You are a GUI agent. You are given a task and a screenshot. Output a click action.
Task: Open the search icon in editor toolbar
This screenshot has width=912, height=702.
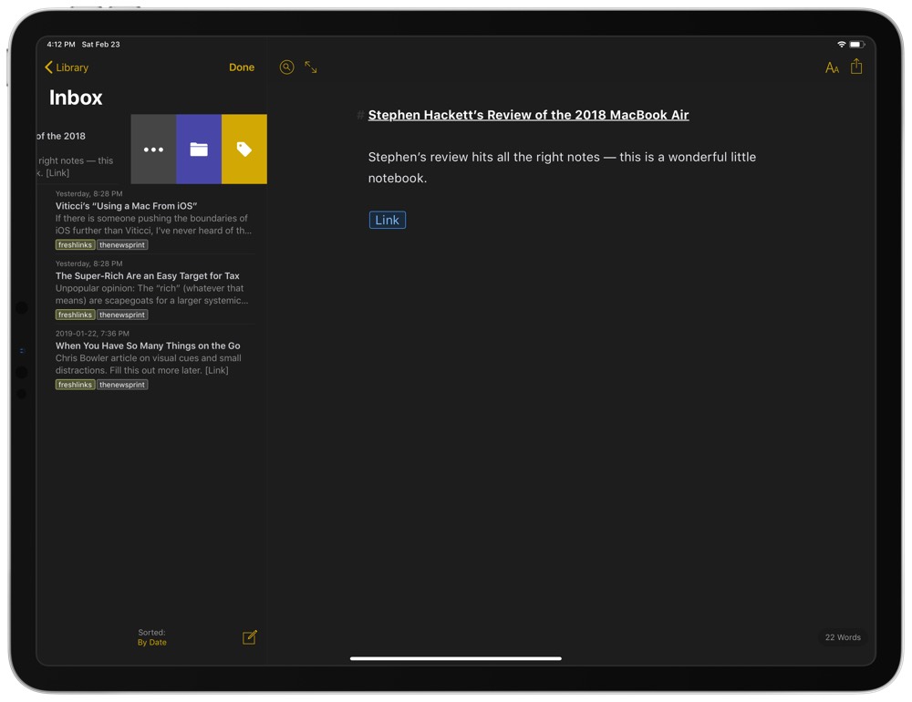286,67
